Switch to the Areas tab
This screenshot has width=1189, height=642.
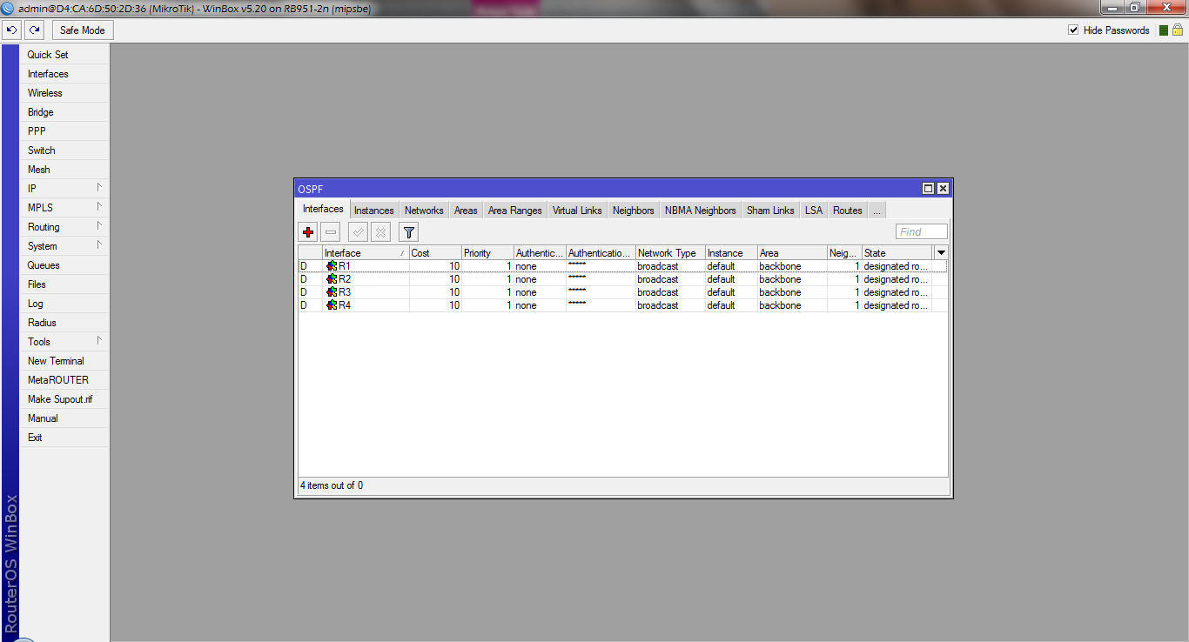(x=466, y=211)
